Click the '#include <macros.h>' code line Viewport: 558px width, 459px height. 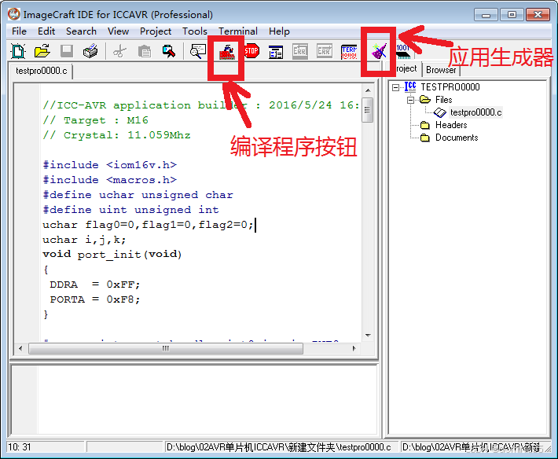[x=110, y=180]
